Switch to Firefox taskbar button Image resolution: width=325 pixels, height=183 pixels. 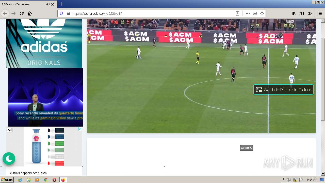coord(63,180)
